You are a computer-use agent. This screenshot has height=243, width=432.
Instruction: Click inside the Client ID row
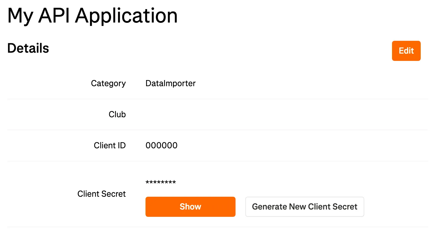214,145
